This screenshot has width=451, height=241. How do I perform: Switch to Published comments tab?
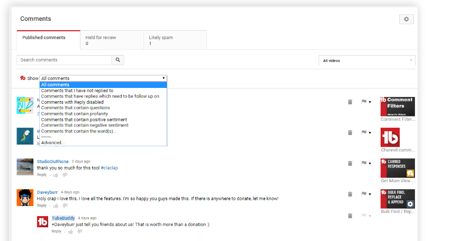coord(48,40)
